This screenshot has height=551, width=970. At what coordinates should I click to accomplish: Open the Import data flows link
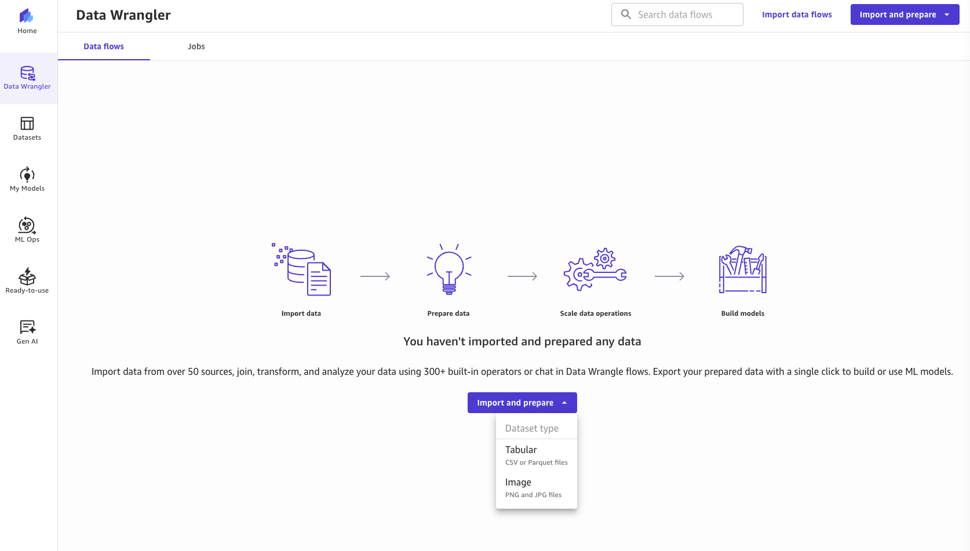(797, 14)
